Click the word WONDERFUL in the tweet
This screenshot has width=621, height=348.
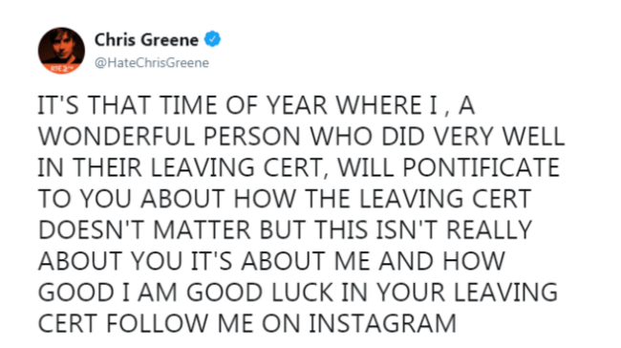117,137
